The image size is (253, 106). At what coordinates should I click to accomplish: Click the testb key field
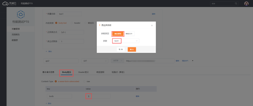[59, 96]
